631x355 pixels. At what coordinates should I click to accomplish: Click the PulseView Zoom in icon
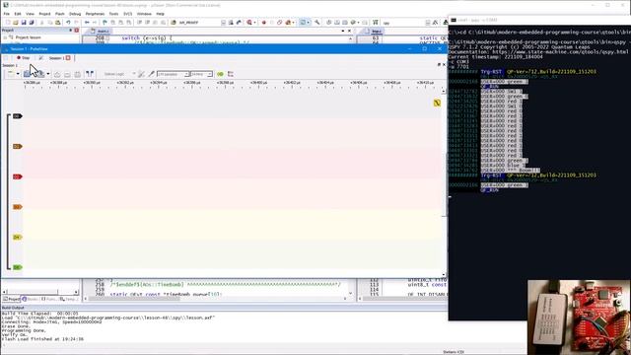[x=57, y=74]
